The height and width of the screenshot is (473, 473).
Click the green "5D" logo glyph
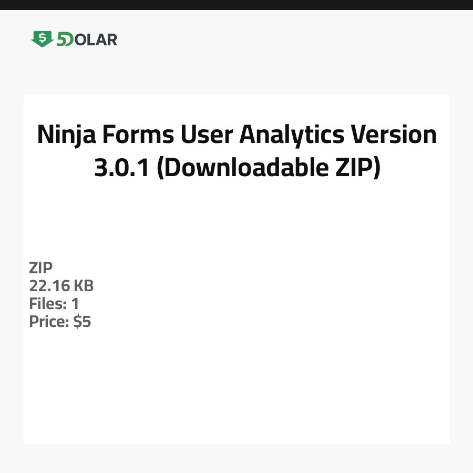(x=65, y=39)
